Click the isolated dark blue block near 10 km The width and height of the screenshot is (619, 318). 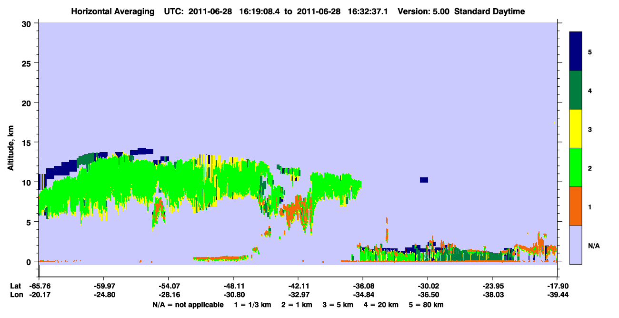click(x=424, y=180)
